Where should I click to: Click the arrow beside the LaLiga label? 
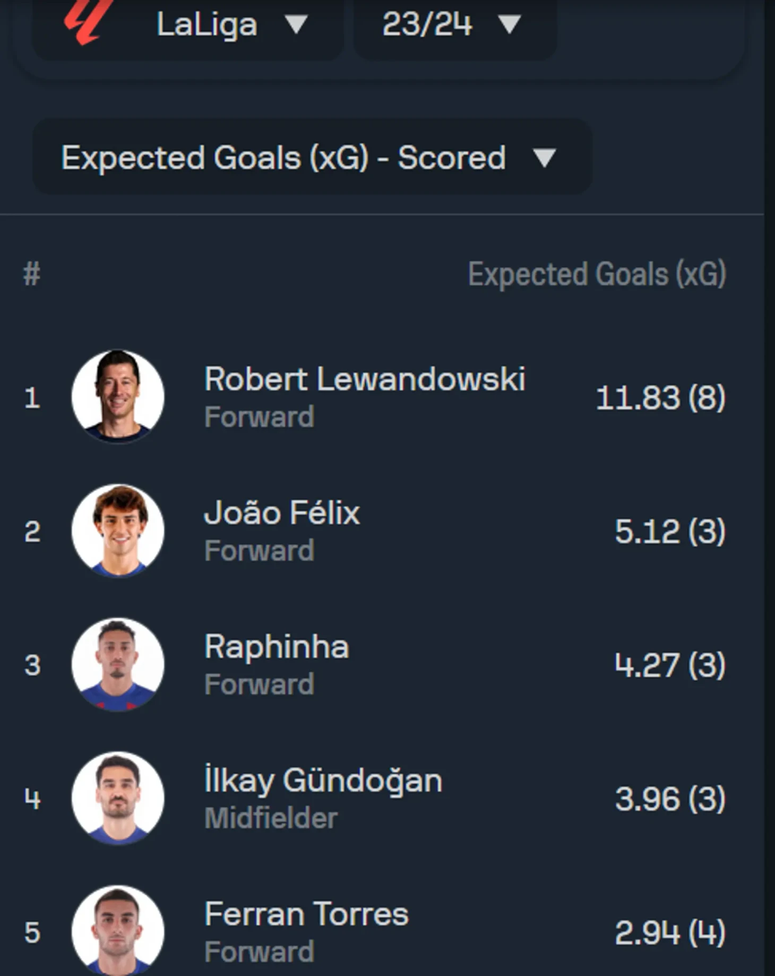296,24
